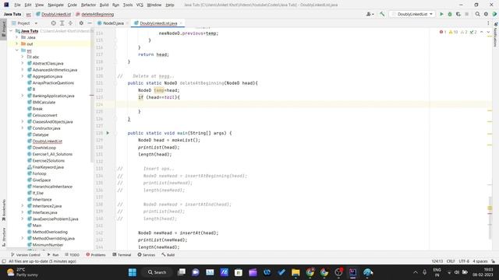Expand the abc package
This screenshot has width=499, height=280.
click(23, 57)
